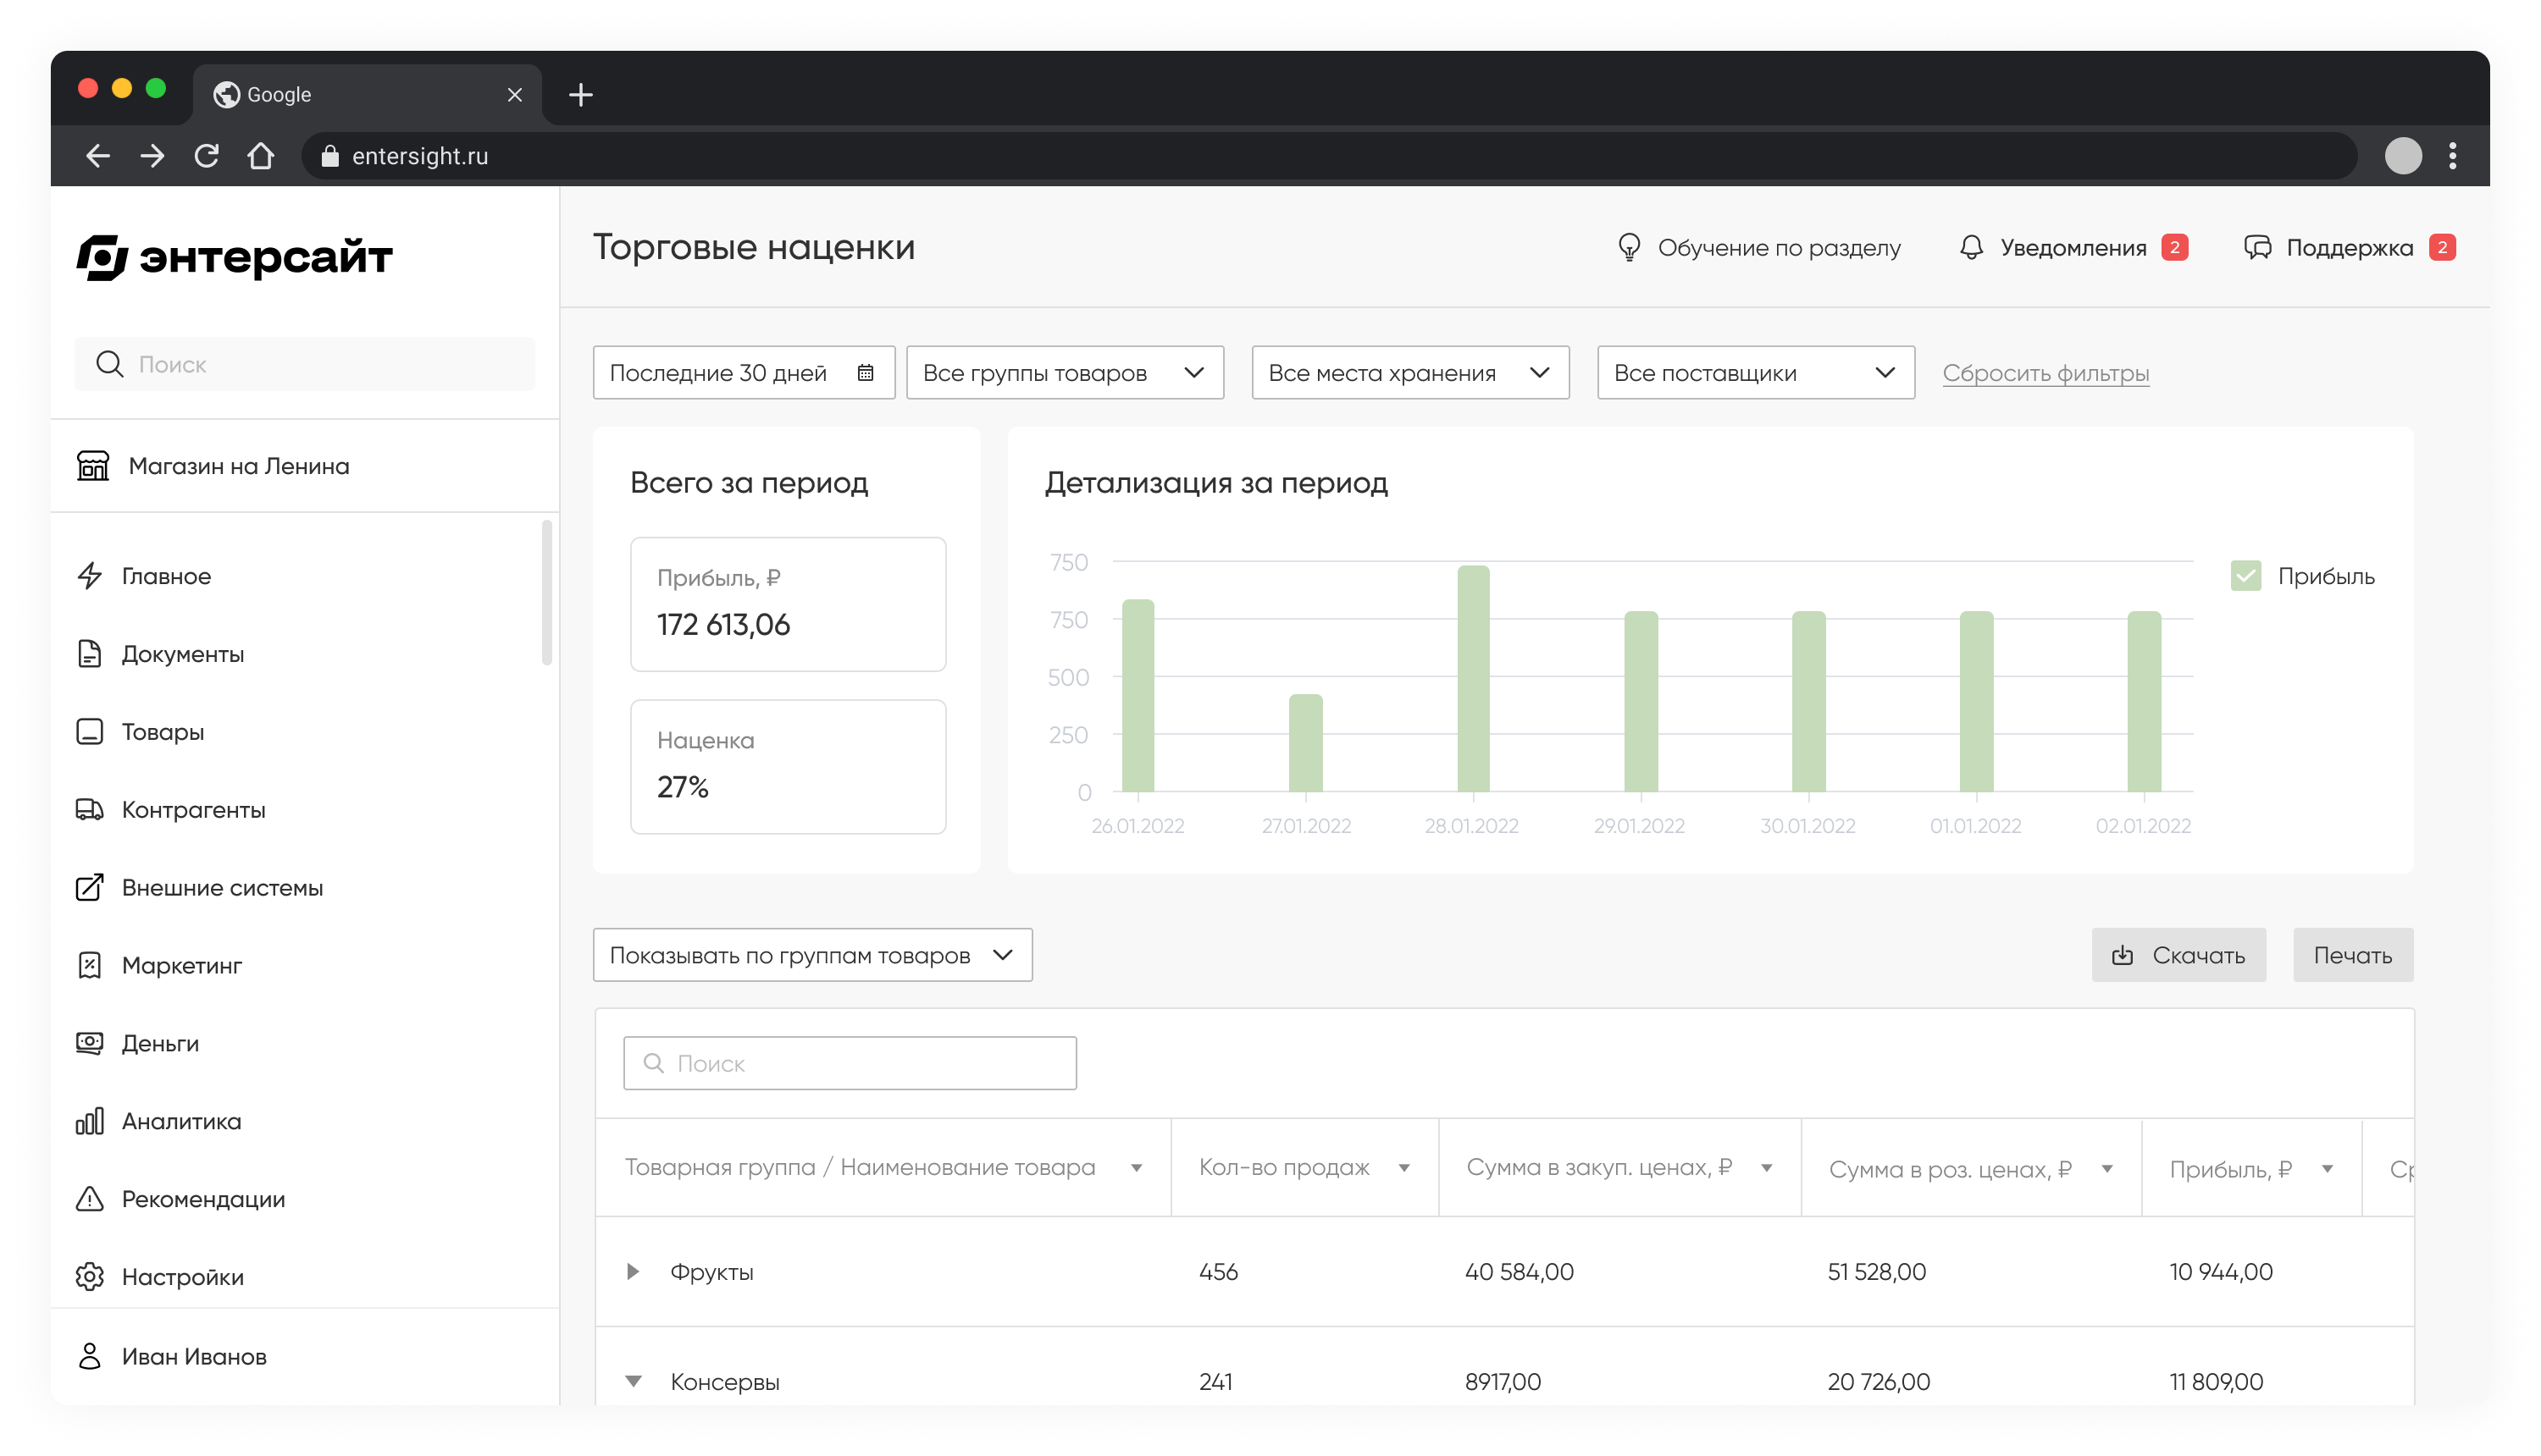The width and height of the screenshot is (2541, 1456).
Task: Click the Сбросить фильтры link
Action: click(x=2045, y=373)
